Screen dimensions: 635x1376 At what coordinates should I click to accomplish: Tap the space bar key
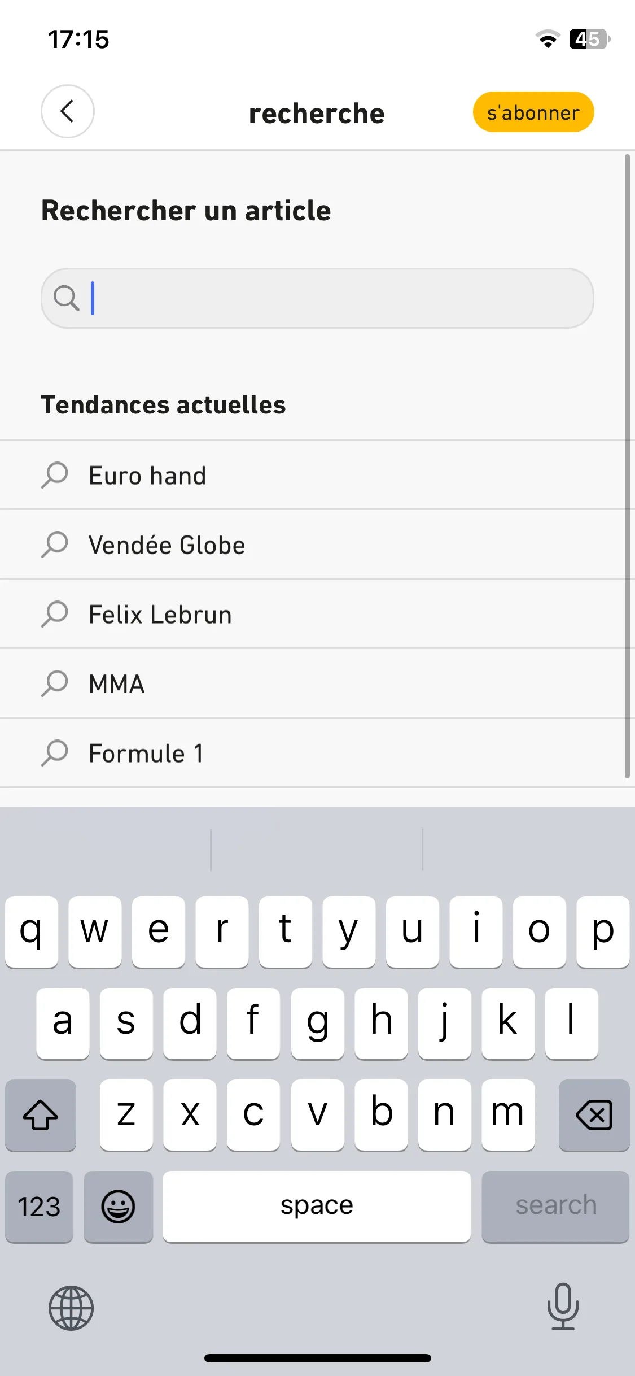click(x=317, y=1207)
